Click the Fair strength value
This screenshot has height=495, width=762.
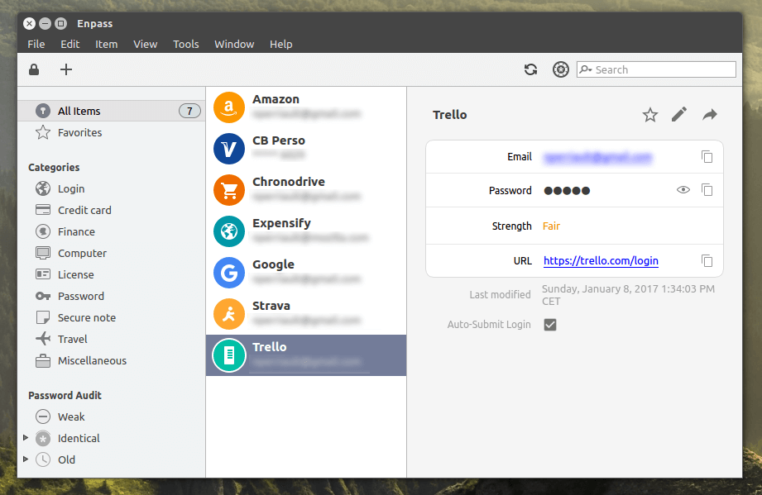click(x=551, y=226)
